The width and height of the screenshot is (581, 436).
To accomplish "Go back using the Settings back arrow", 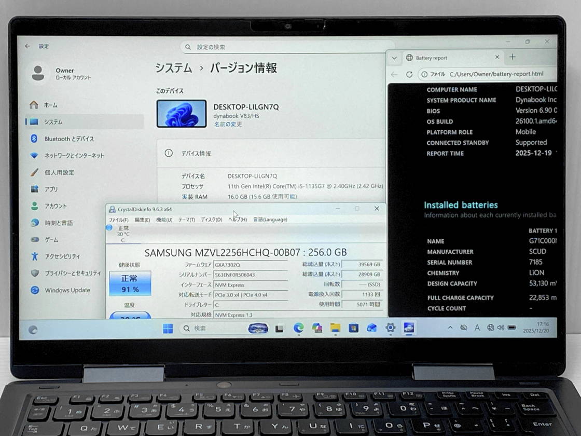I will click(27, 46).
